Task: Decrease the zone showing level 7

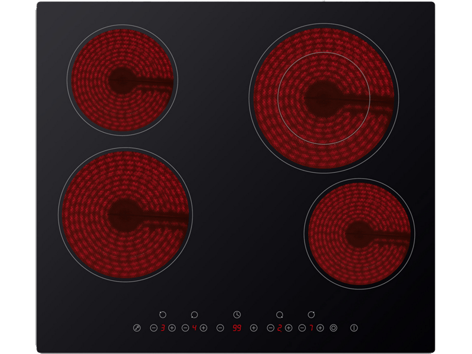Action: pyautogui.click(x=302, y=328)
